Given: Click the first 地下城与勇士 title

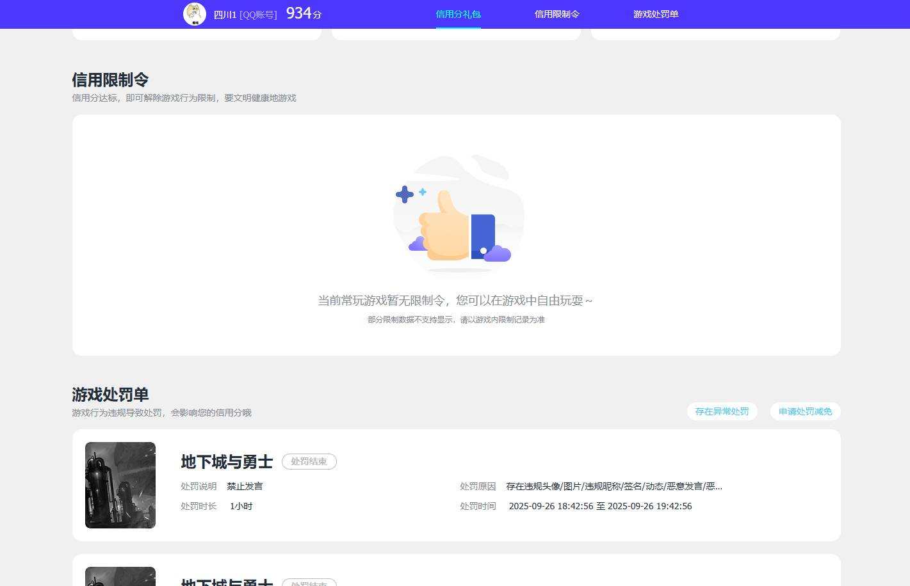Looking at the screenshot, I should pos(227,461).
